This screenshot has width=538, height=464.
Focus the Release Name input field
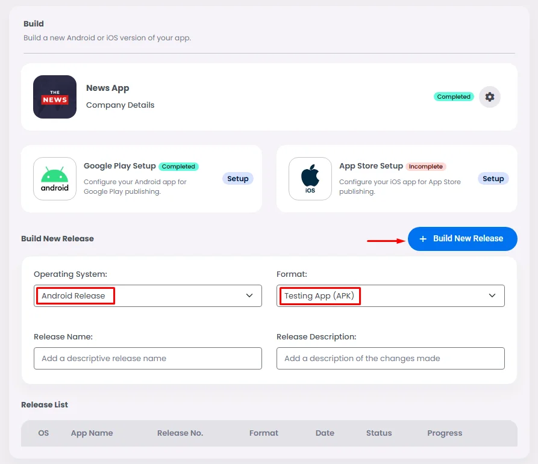point(148,358)
